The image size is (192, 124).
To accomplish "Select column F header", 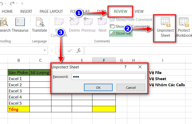I will click(104, 60).
